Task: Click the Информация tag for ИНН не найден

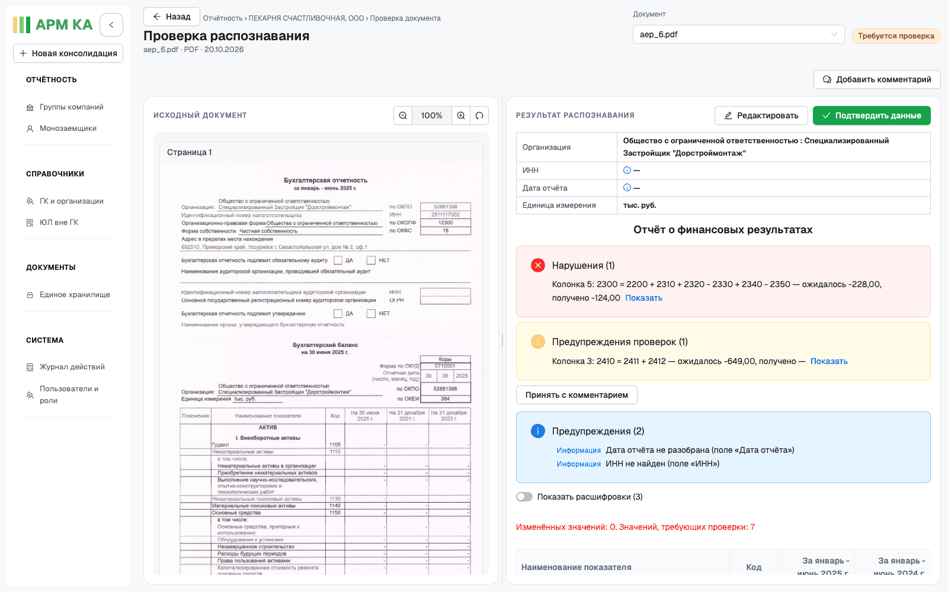Action: coord(579,464)
